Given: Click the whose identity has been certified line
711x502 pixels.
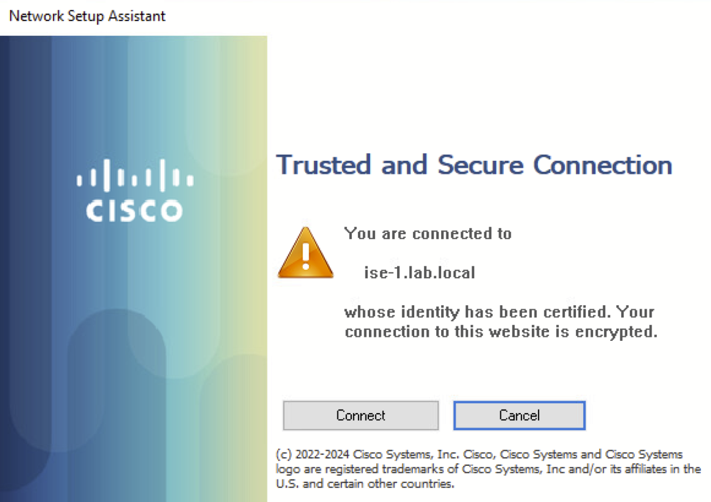Looking at the screenshot, I should pyautogui.click(x=499, y=312).
